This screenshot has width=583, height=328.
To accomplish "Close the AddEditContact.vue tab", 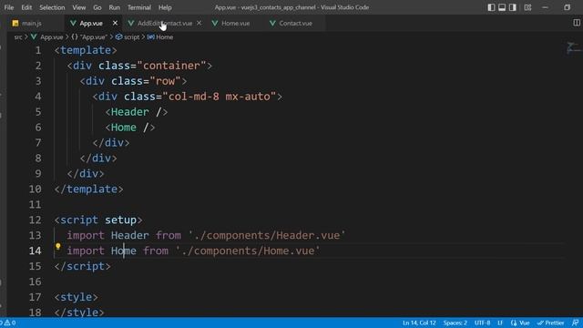I will tap(199, 23).
